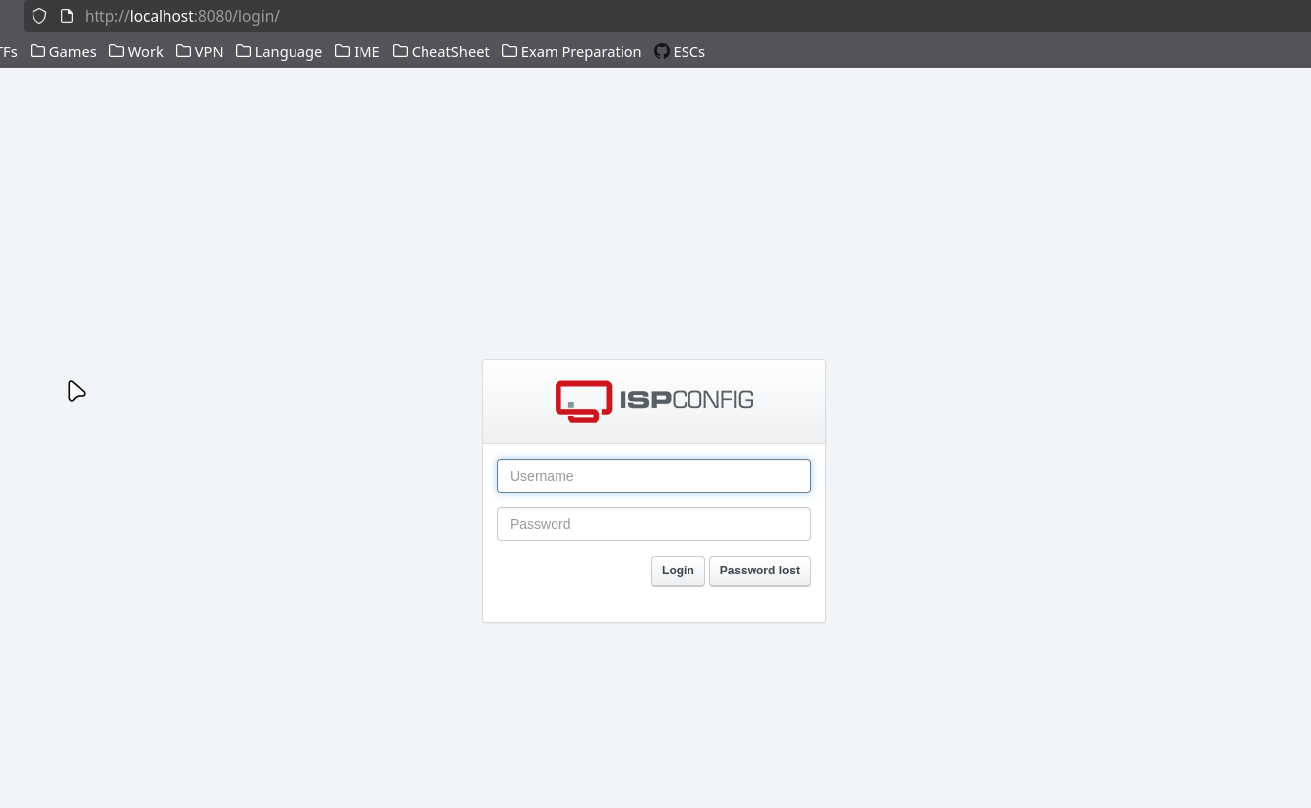Click the folder icon of CheatSheet bookmark
The width and height of the screenshot is (1311, 808).
point(400,51)
